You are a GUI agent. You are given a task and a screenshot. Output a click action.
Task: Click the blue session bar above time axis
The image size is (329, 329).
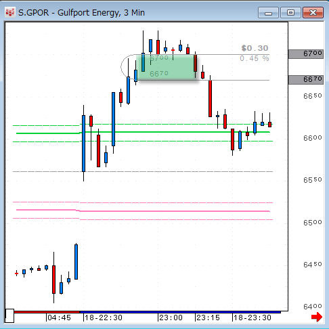[180, 312]
